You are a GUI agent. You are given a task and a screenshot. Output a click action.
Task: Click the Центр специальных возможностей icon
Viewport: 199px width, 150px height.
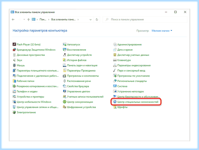click(115, 102)
